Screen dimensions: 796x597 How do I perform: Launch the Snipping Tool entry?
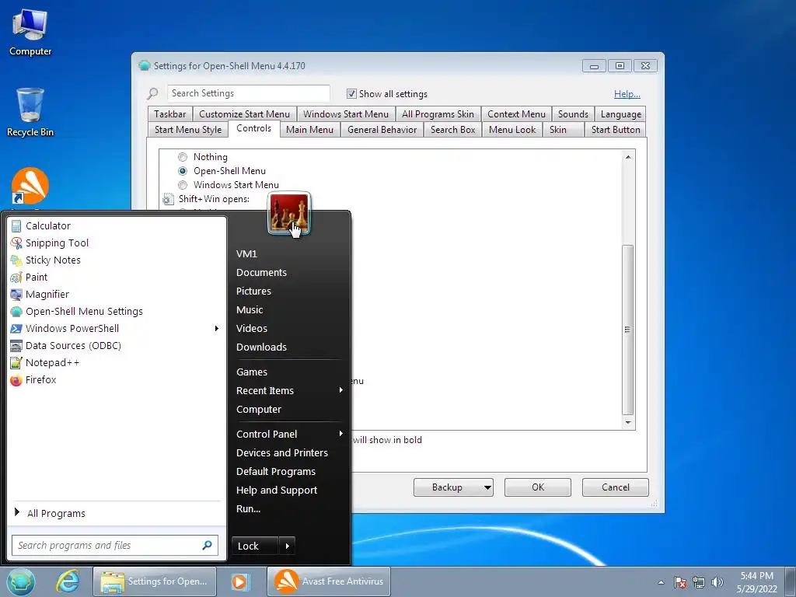click(x=116, y=243)
